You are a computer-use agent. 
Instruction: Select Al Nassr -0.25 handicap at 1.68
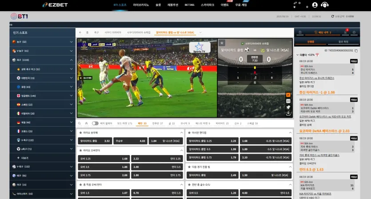coord(266,141)
